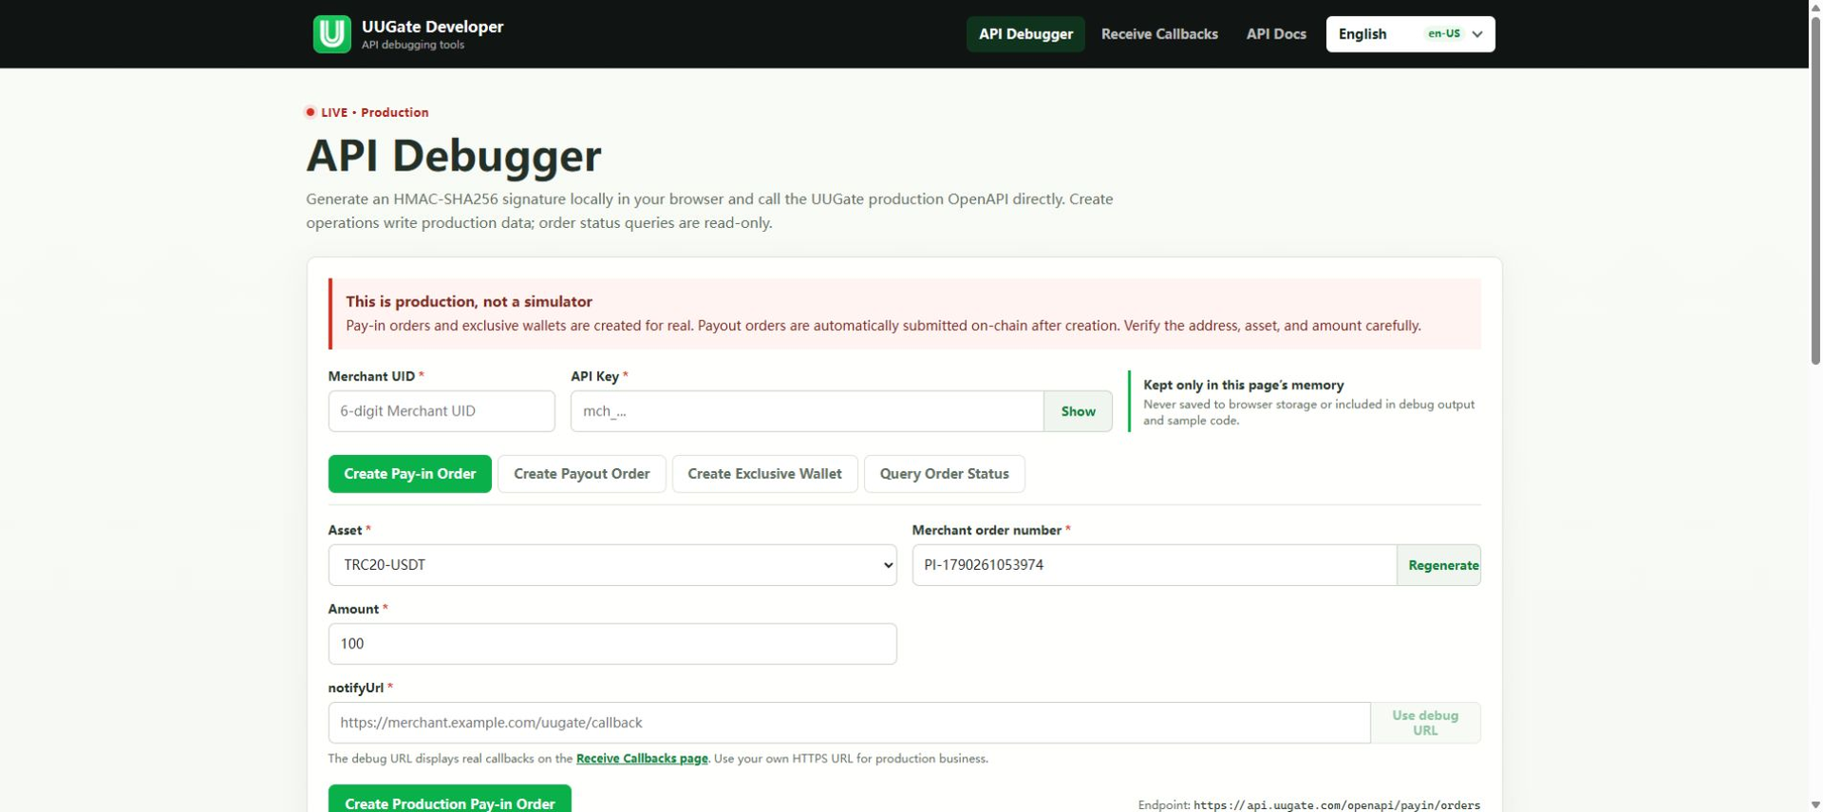Switch to Create Payout Order tab
The width and height of the screenshot is (1823, 812).
582,474
